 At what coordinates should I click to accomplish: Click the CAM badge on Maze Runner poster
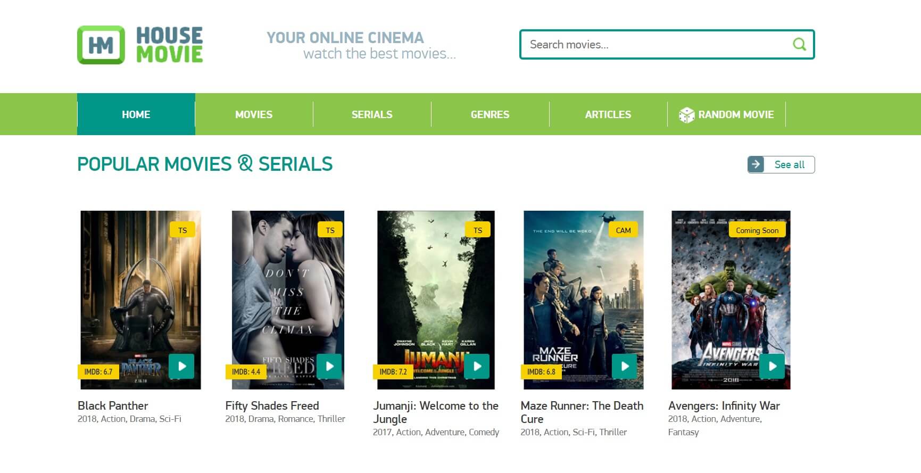pos(623,230)
